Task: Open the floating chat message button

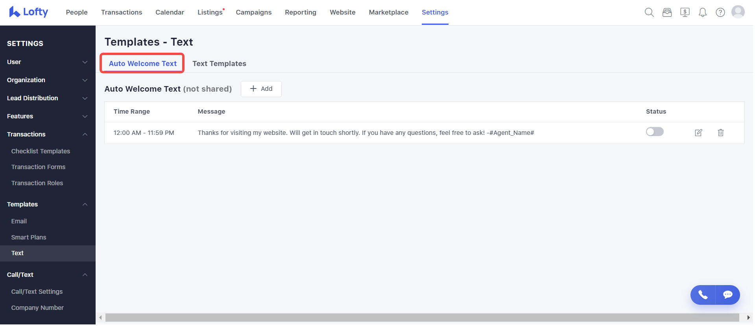Action: pos(728,295)
